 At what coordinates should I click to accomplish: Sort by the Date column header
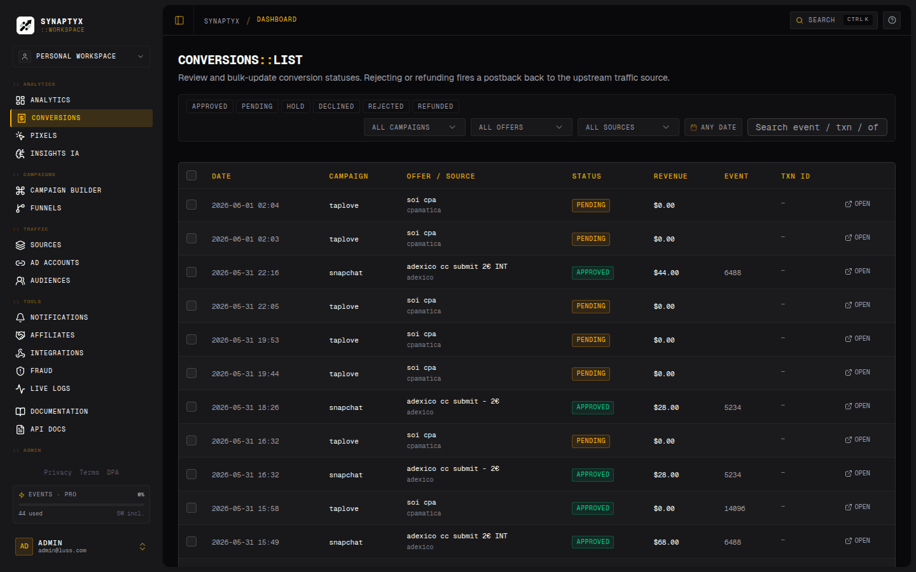point(221,177)
